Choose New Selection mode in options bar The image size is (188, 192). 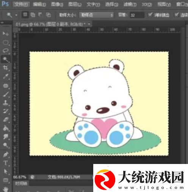tap(25, 15)
